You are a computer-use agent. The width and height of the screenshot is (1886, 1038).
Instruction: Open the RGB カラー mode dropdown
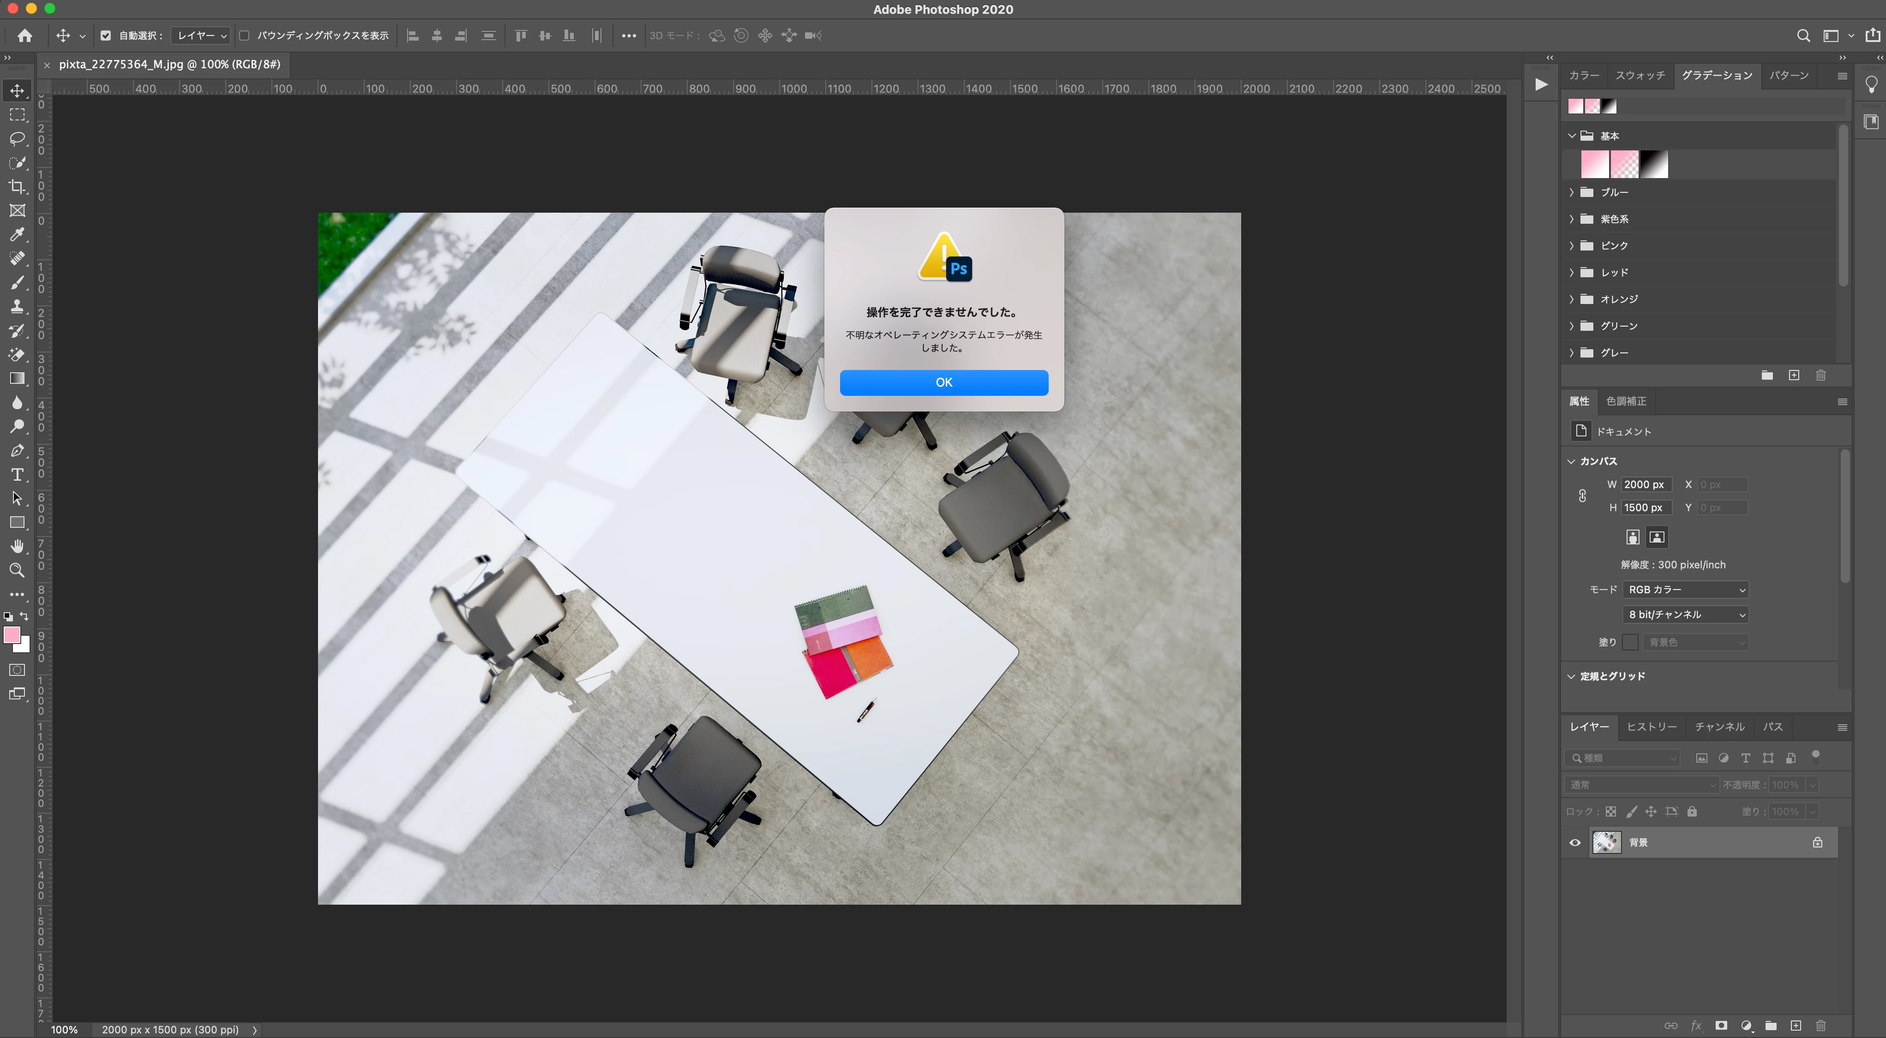1686,590
